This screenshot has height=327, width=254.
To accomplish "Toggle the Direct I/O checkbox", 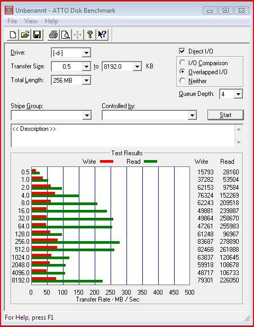I will coord(182,51).
